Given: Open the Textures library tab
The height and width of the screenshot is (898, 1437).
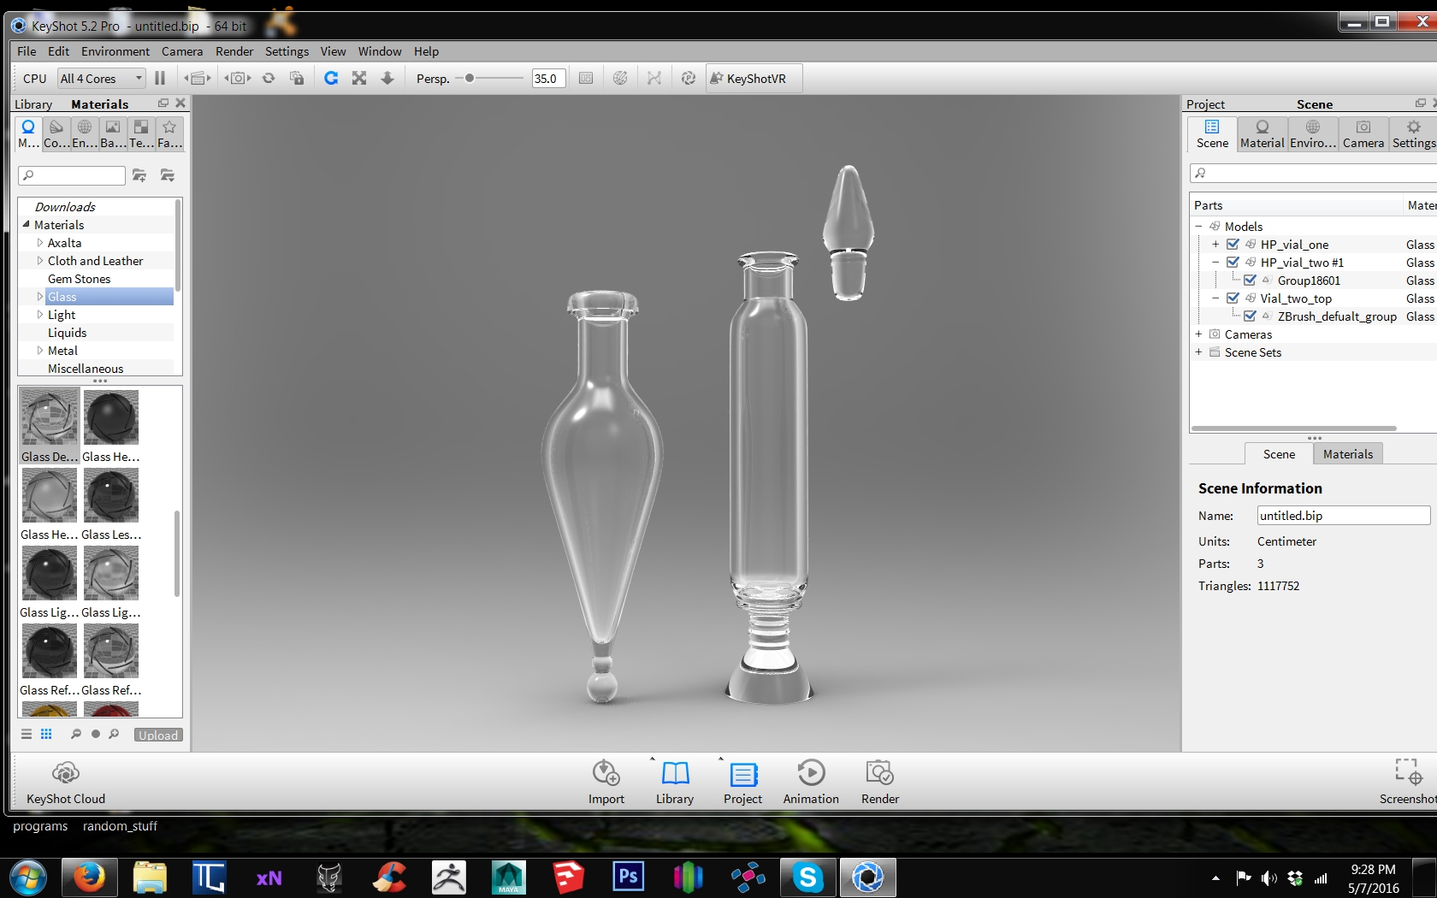Looking at the screenshot, I should coord(141,134).
